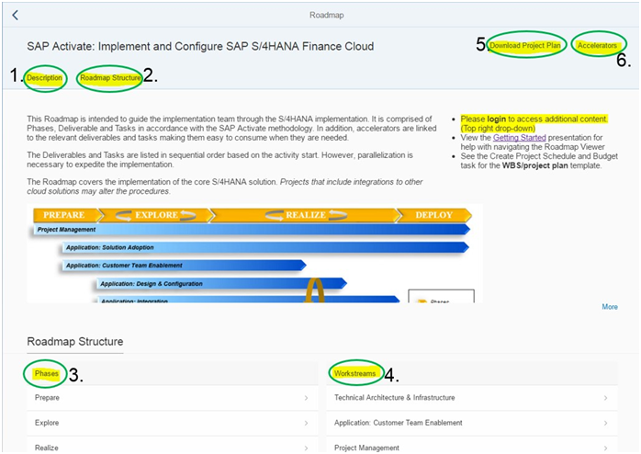Click Download Project Plan
The height and width of the screenshot is (454, 641).
point(525,45)
